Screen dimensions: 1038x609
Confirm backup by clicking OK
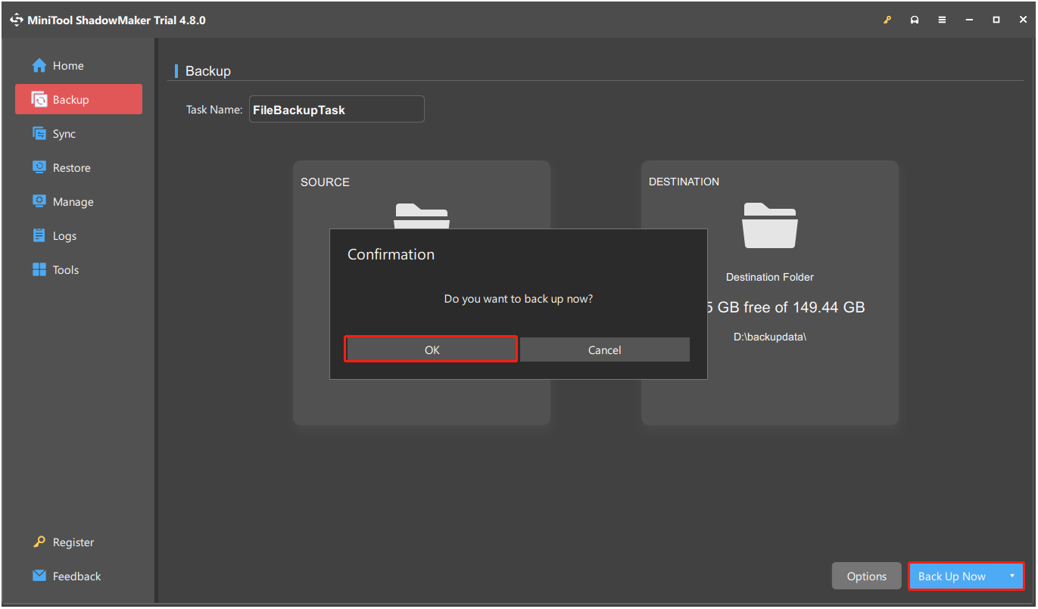point(431,350)
